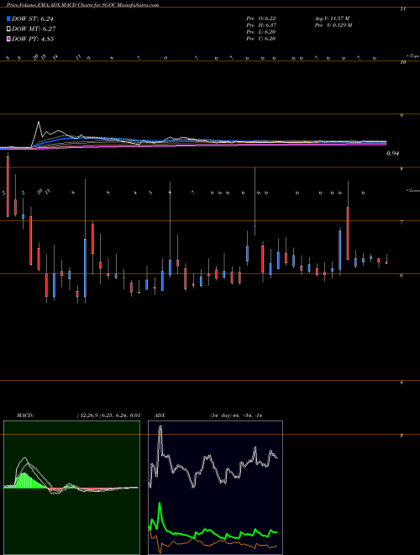Click the price axis label 4
Image resolution: width=420 pixels, height=555 pixels.
[402, 383]
